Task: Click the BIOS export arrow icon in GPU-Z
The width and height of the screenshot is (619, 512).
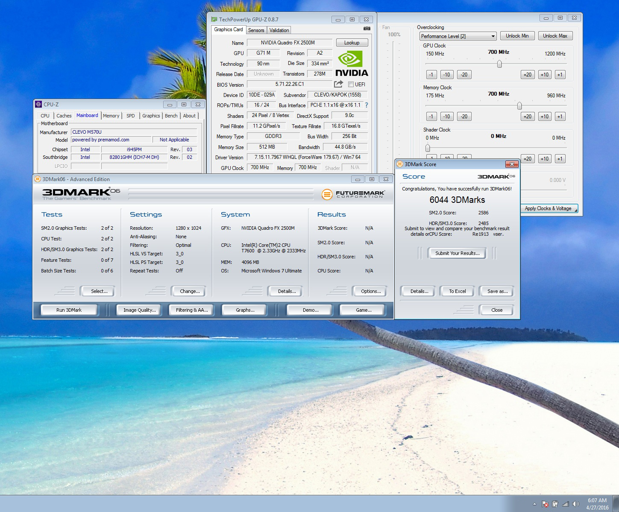Action: (339, 84)
